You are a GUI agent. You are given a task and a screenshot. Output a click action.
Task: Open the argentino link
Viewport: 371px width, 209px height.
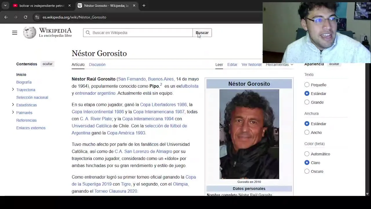tap(106, 93)
